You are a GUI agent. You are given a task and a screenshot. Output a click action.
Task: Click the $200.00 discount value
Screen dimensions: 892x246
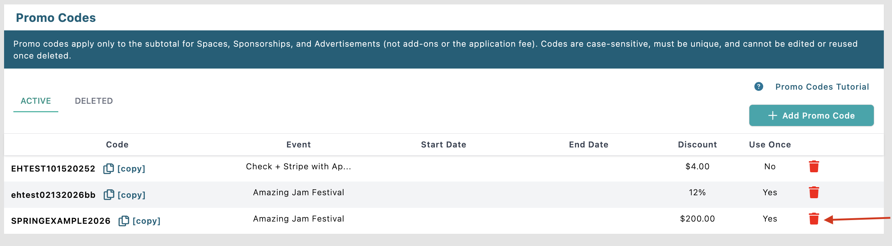[x=697, y=219]
